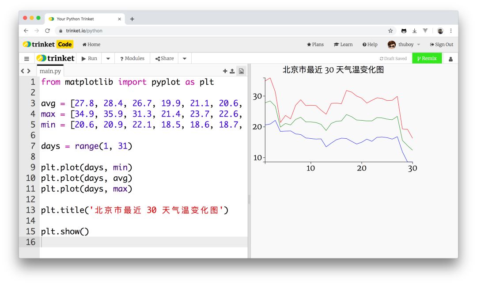Click the image library icon

point(241,71)
